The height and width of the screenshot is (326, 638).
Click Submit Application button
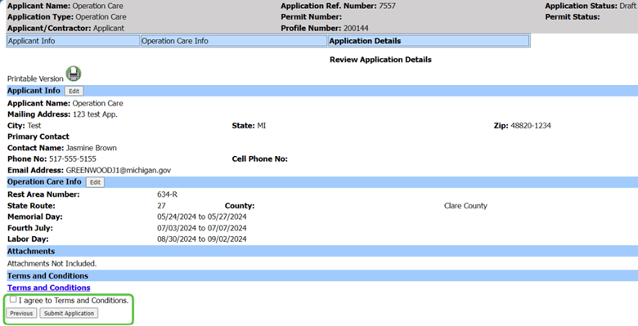[69, 314]
